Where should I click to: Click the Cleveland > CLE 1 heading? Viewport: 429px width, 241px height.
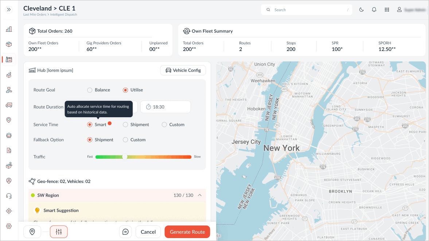pyautogui.click(x=49, y=8)
